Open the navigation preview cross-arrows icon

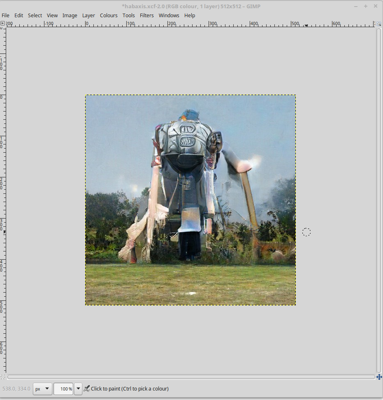(379, 377)
